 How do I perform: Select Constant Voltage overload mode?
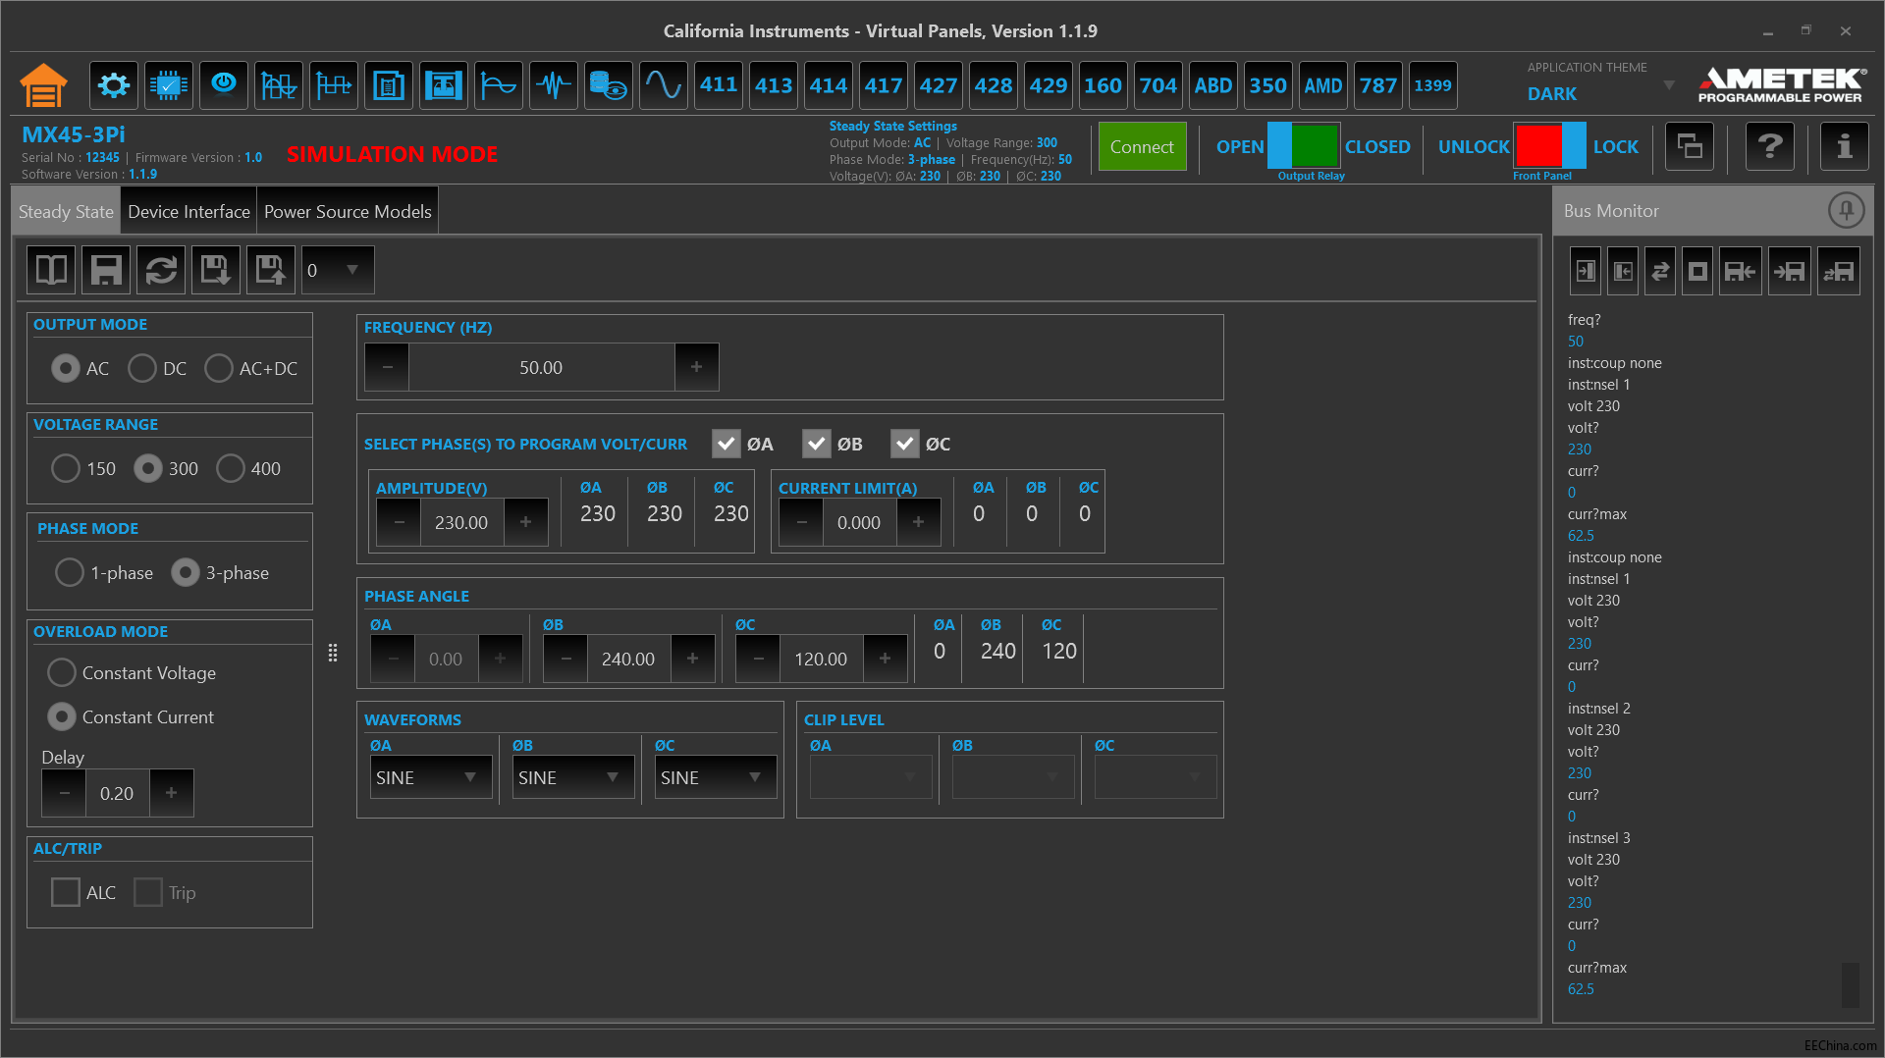132,672
